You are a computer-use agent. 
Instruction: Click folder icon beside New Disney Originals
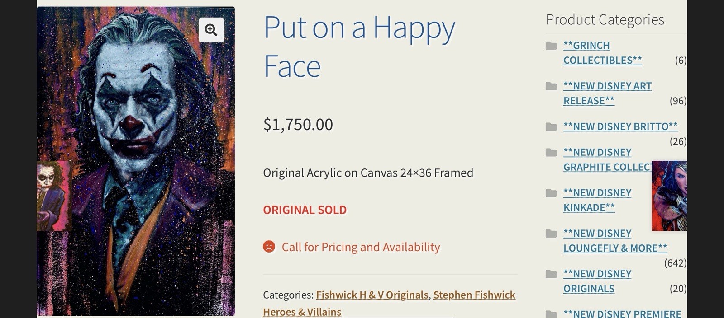point(551,274)
